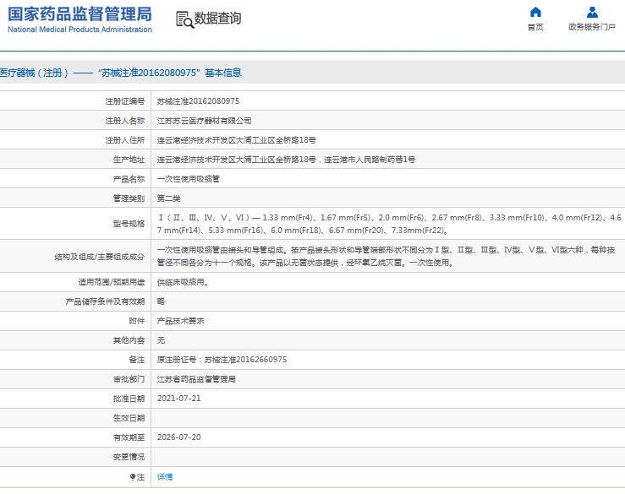
Task: Click the 数据查询 magnifier document icon
Action: point(185,19)
